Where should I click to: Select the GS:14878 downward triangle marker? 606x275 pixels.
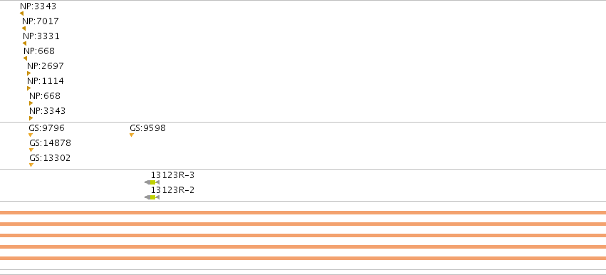31,150
